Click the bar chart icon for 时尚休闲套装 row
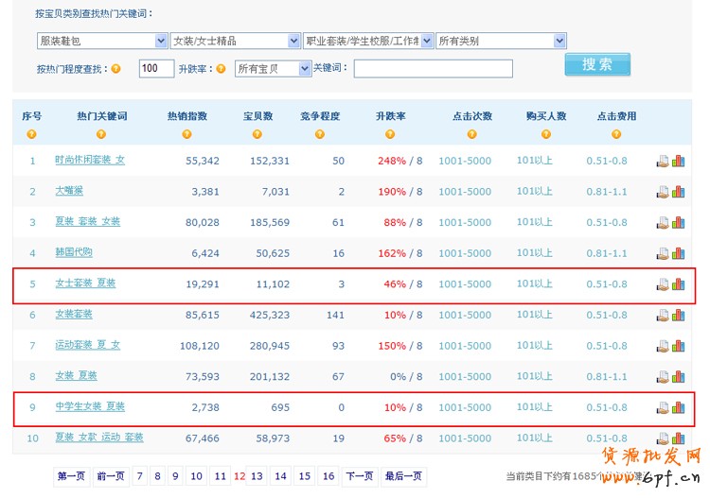 click(x=678, y=161)
